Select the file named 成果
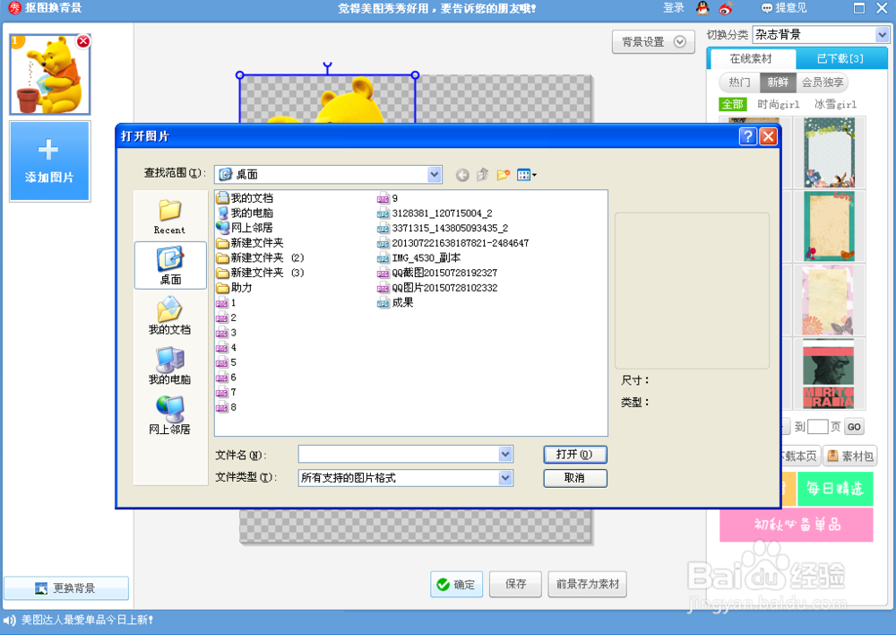Image resolution: width=896 pixels, height=635 pixels. tap(395, 302)
